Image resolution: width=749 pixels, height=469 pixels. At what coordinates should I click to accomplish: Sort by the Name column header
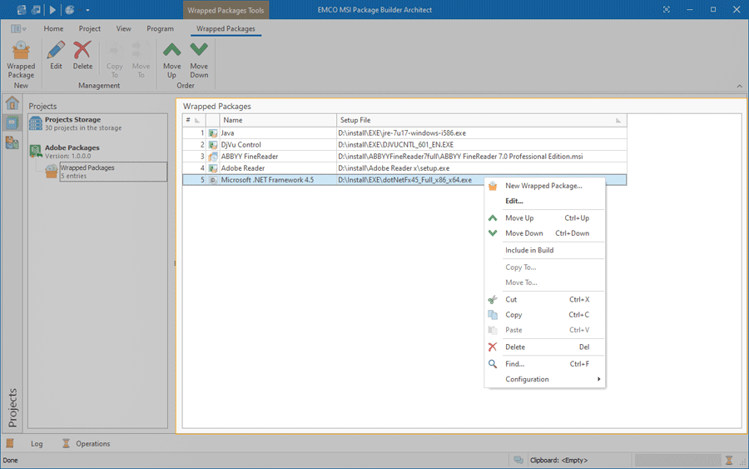(x=277, y=121)
